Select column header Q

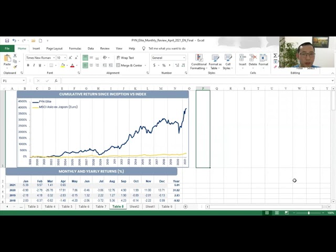(217, 88)
